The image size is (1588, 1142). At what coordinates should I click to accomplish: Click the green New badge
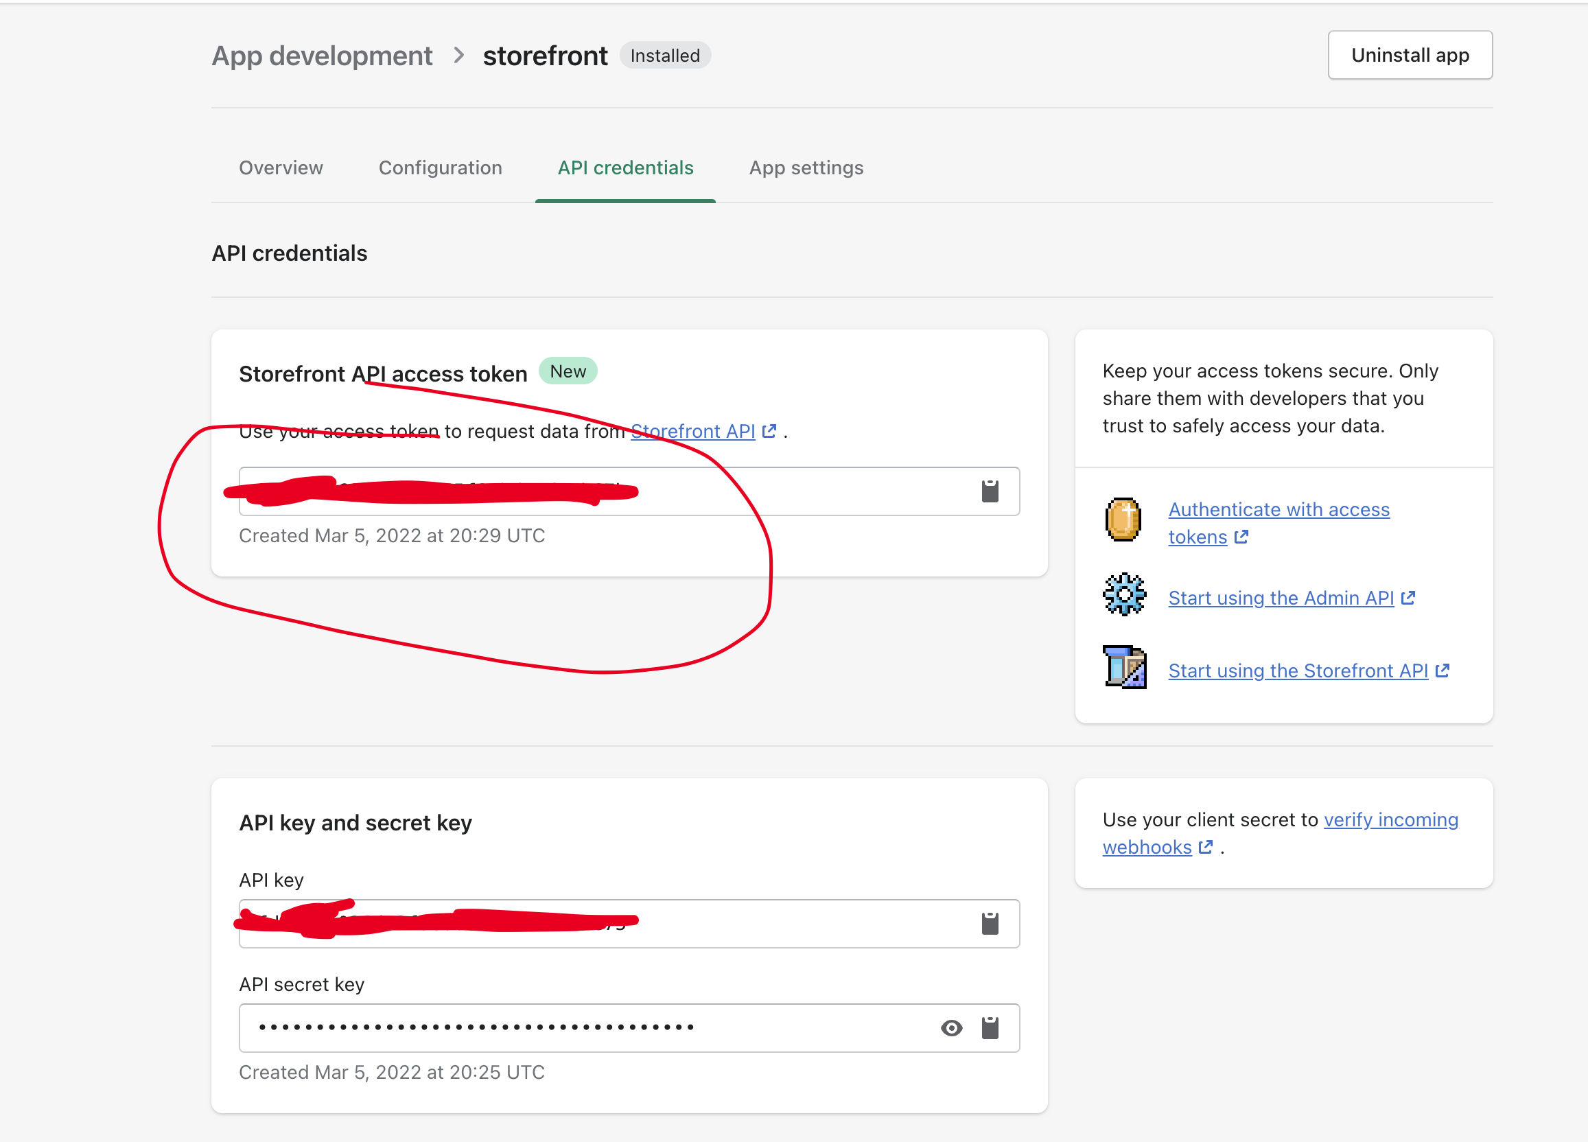[567, 371]
